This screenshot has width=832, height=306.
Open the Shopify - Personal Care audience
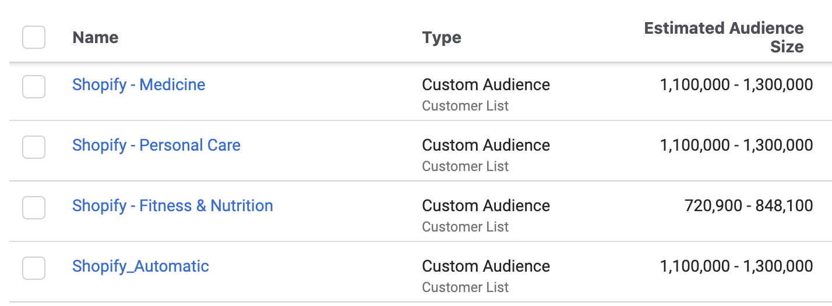(x=156, y=145)
